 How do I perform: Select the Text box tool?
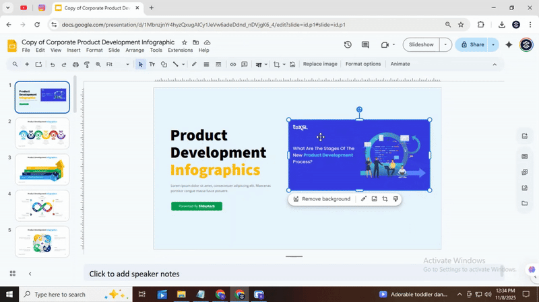[x=152, y=65]
